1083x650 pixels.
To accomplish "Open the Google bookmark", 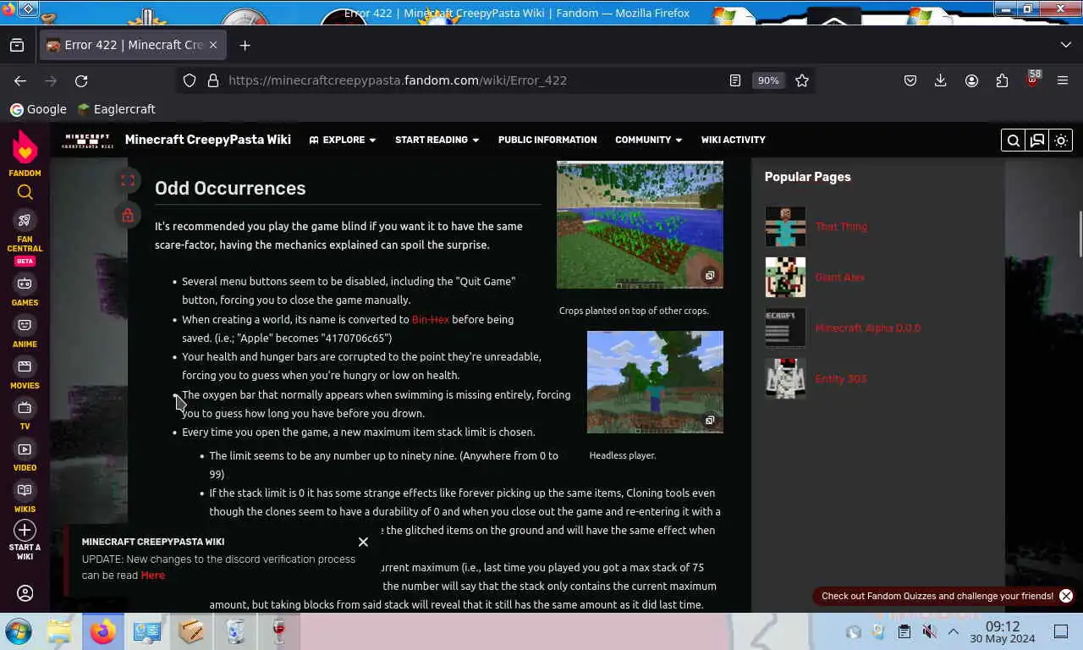I will tap(38, 109).
